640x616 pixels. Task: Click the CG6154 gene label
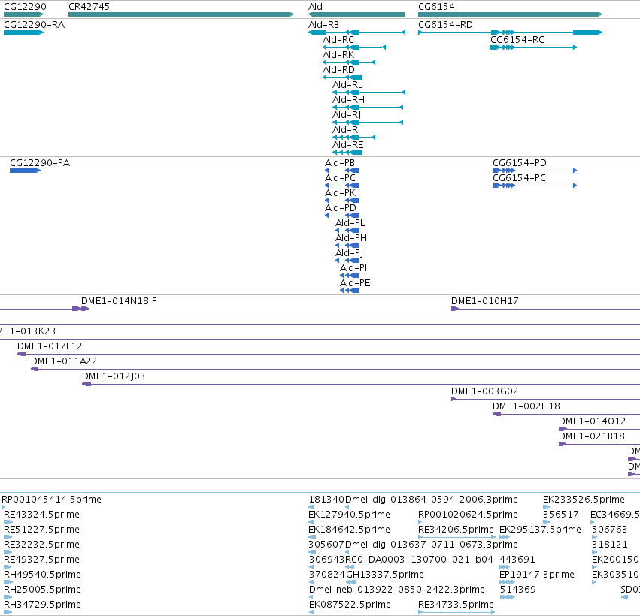pos(436,7)
